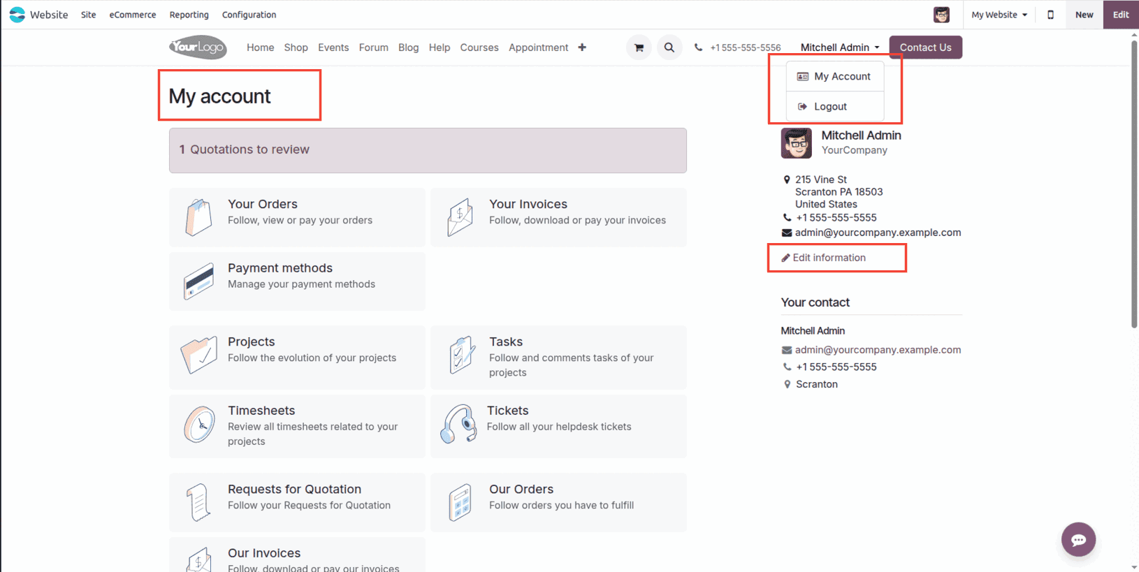Image resolution: width=1139 pixels, height=572 pixels.
Task: Open the Events page
Action: click(x=333, y=47)
